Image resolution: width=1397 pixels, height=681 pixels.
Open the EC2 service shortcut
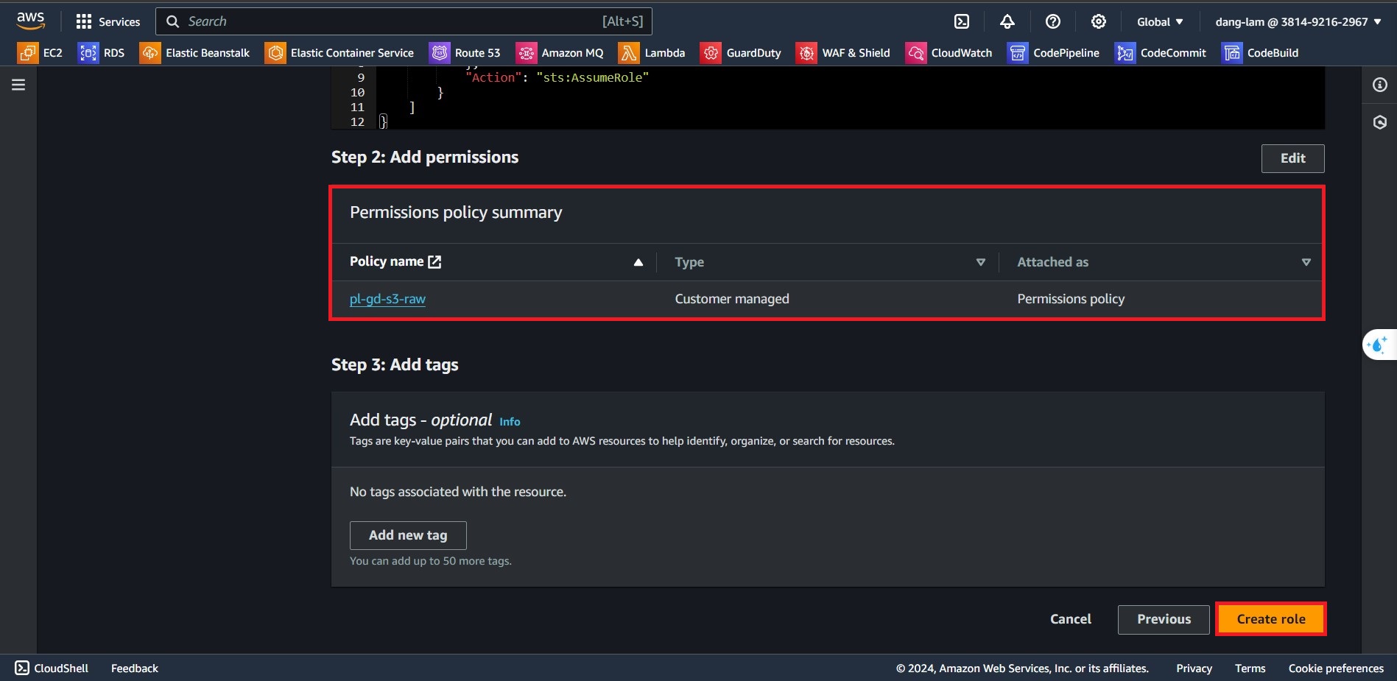coord(41,53)
